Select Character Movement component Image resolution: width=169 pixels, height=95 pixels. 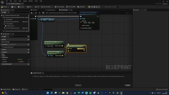[15, 31]
